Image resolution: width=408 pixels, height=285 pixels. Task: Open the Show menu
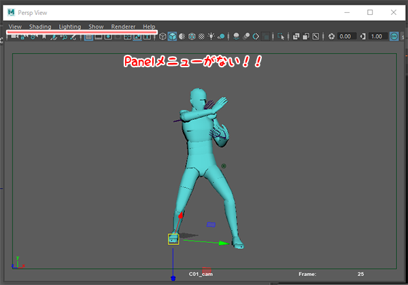pyautogui.click(x=96, y=26)
